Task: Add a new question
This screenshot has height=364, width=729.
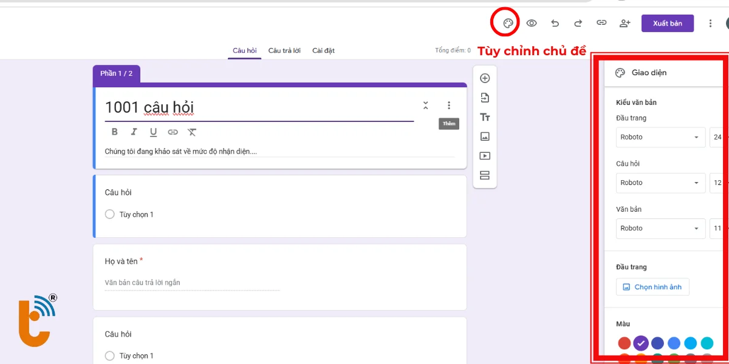Action: [485, 78]
